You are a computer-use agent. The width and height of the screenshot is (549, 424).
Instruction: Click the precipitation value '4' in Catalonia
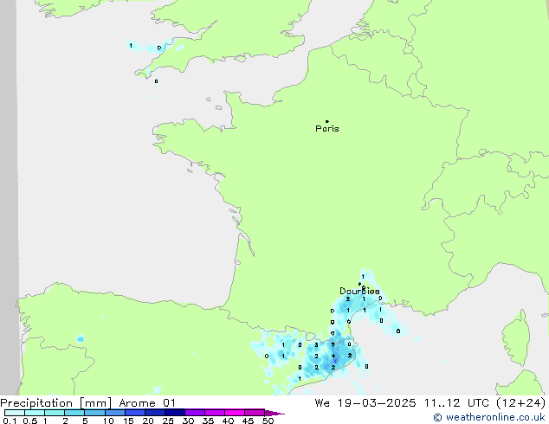tap(333, 357)
